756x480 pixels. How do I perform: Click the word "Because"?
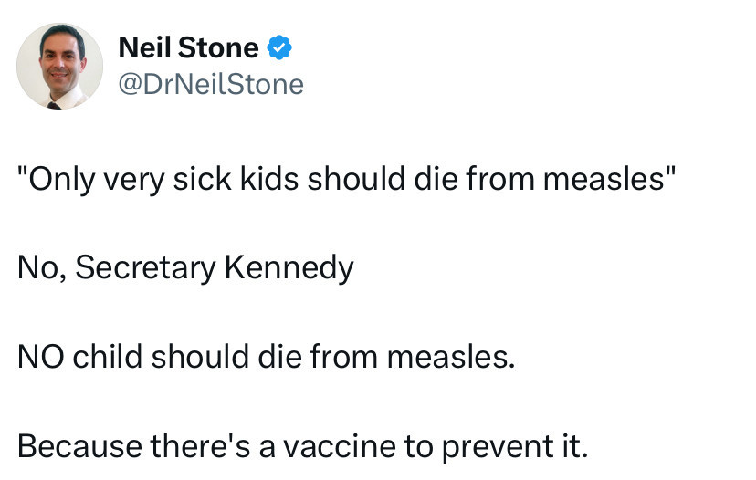79,447
